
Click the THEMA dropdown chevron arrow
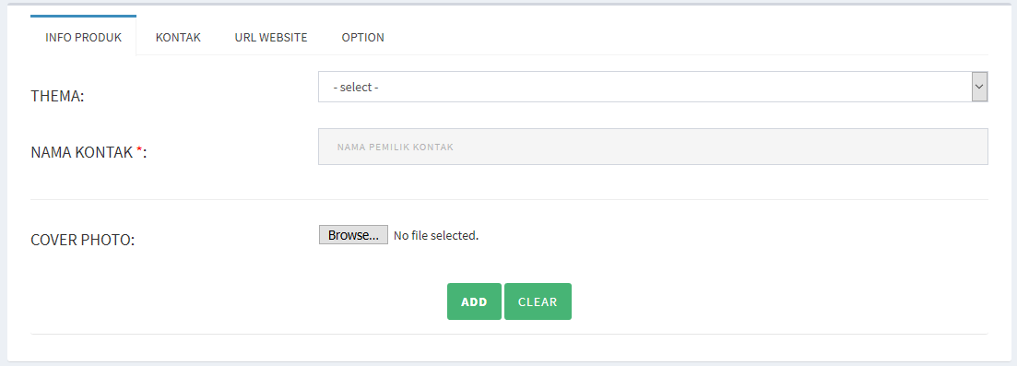(x=979, y=87)
